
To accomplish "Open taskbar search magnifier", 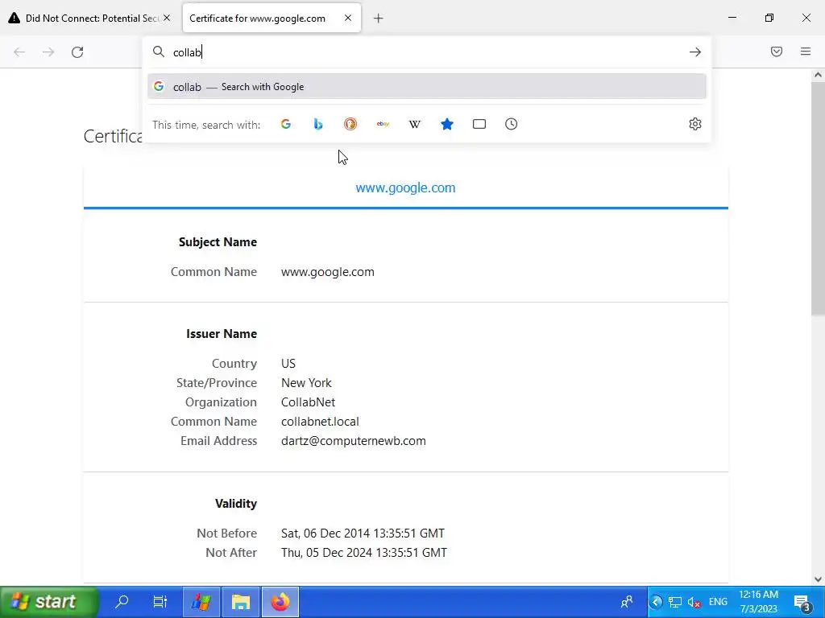I will (122, 602).
